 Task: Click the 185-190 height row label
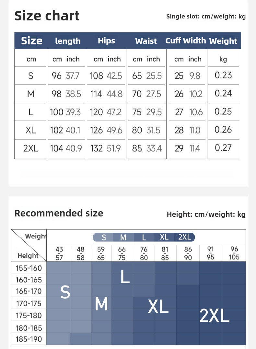pos(29,340)
